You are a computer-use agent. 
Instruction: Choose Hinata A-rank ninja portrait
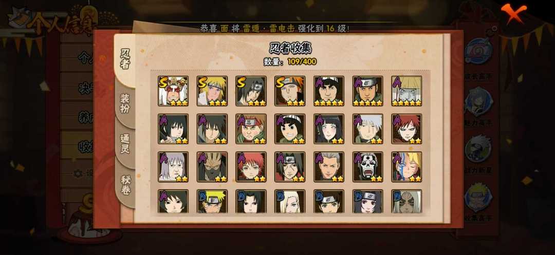coord(329,129)
